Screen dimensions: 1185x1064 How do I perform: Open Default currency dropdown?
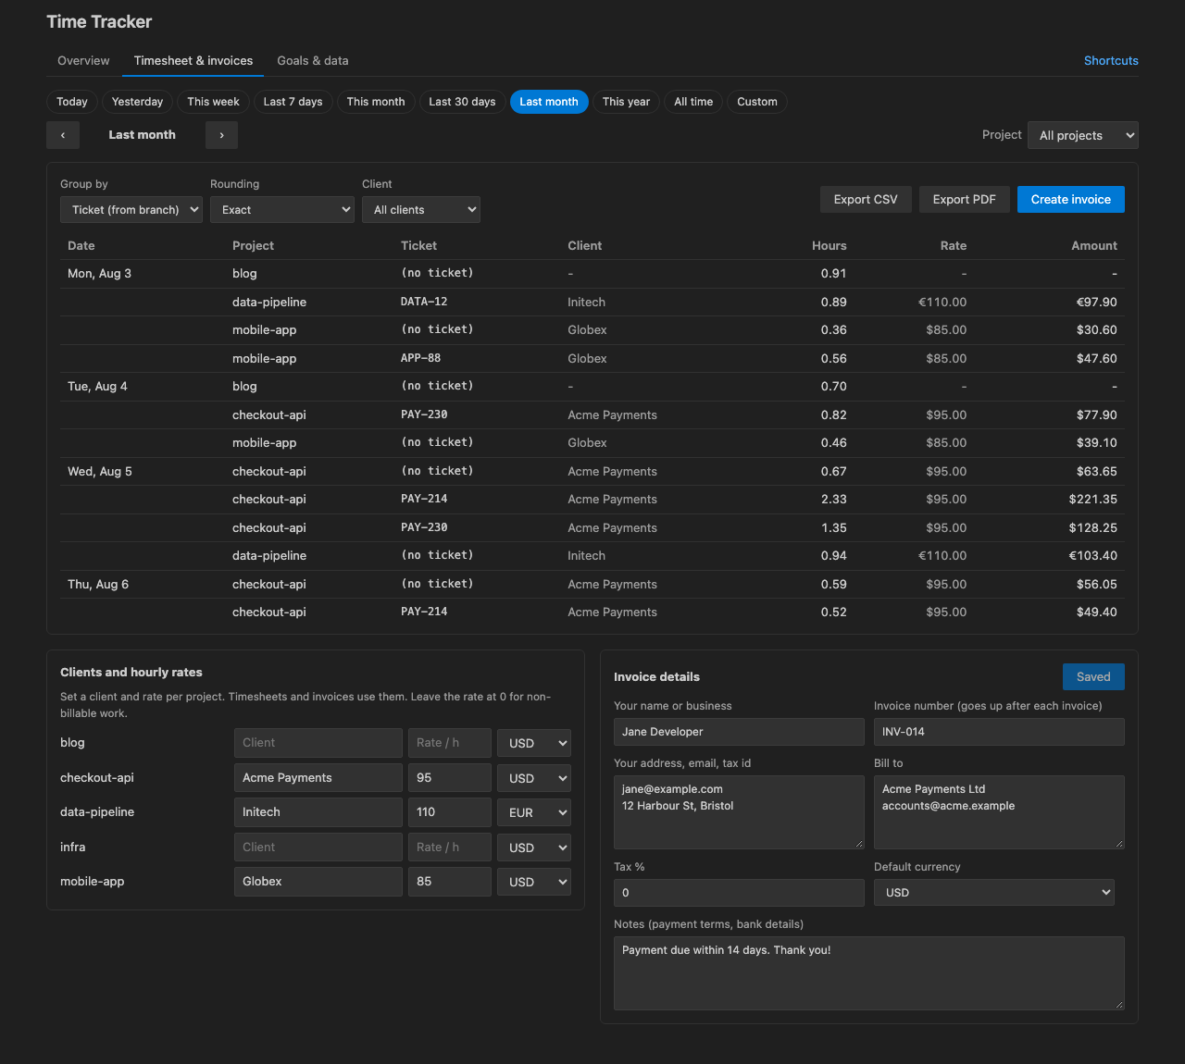[994, 893]
